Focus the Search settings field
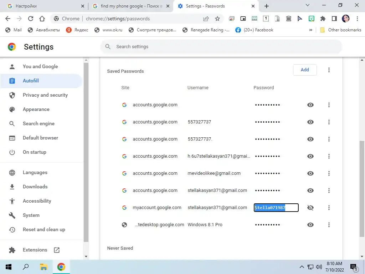Viewport: 365px width, 274px height. (221, 47)
